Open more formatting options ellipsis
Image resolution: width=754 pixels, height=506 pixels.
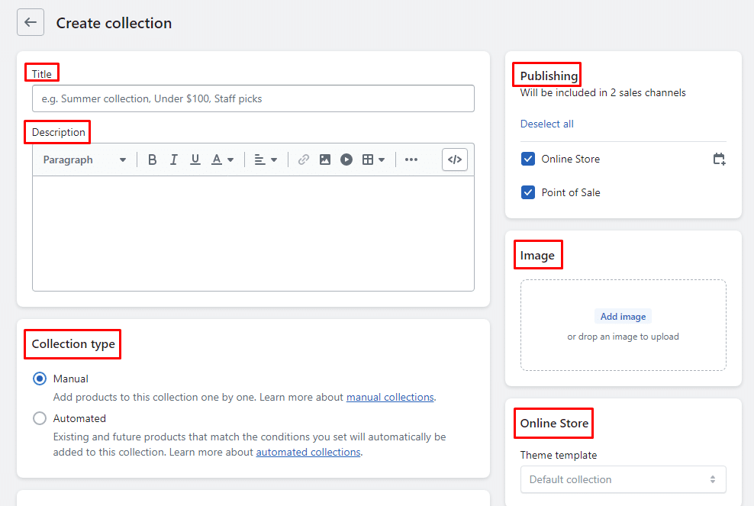[x=411, y=160]
